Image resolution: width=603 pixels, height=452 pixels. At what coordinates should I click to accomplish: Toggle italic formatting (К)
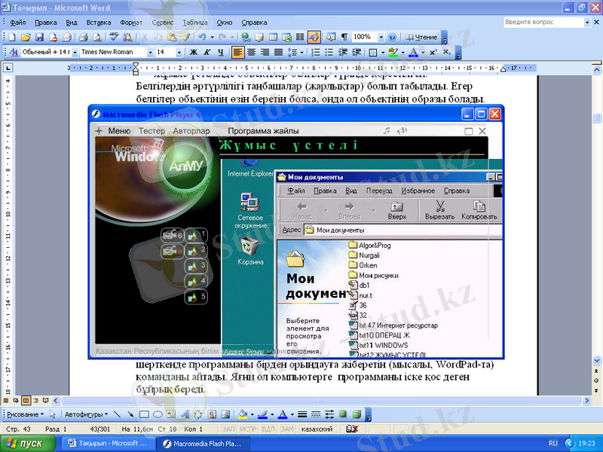tap(207, 53)
